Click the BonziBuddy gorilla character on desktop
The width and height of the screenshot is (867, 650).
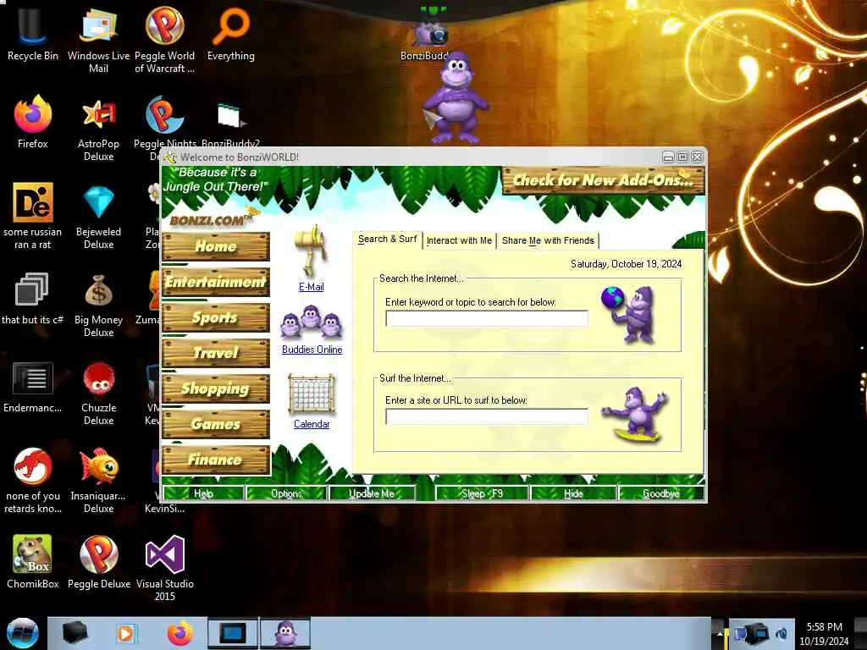(455, 100)
